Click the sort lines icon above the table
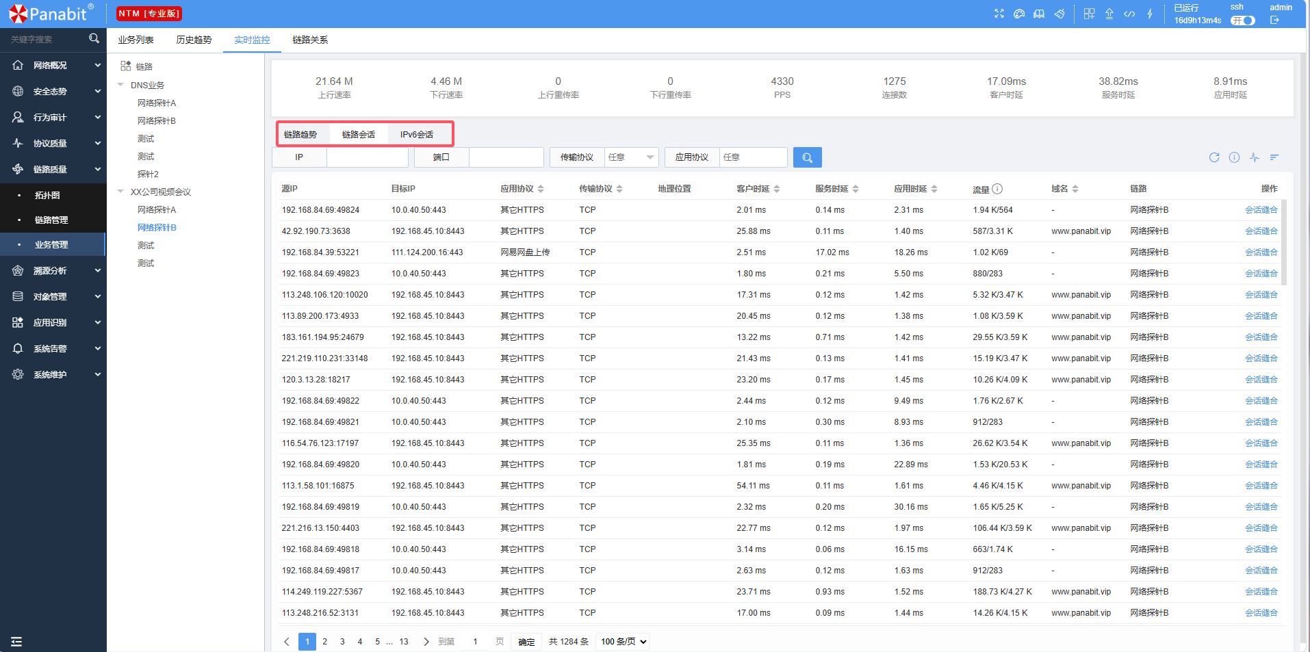This screenshot has width=1310, height=652. 1274,157
